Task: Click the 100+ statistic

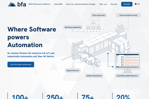Action: pyautogui.click(x=20, y=97)
